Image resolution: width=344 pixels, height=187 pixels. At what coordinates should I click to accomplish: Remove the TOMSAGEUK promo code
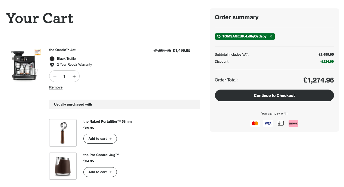coord(271,36)
